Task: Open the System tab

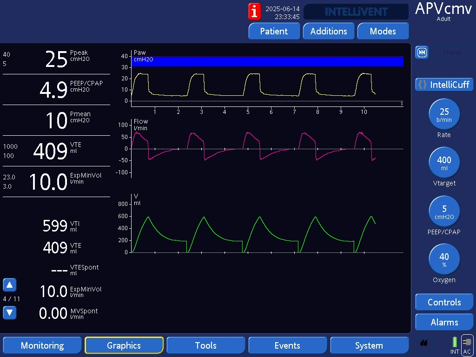Action: coord(369,345)
